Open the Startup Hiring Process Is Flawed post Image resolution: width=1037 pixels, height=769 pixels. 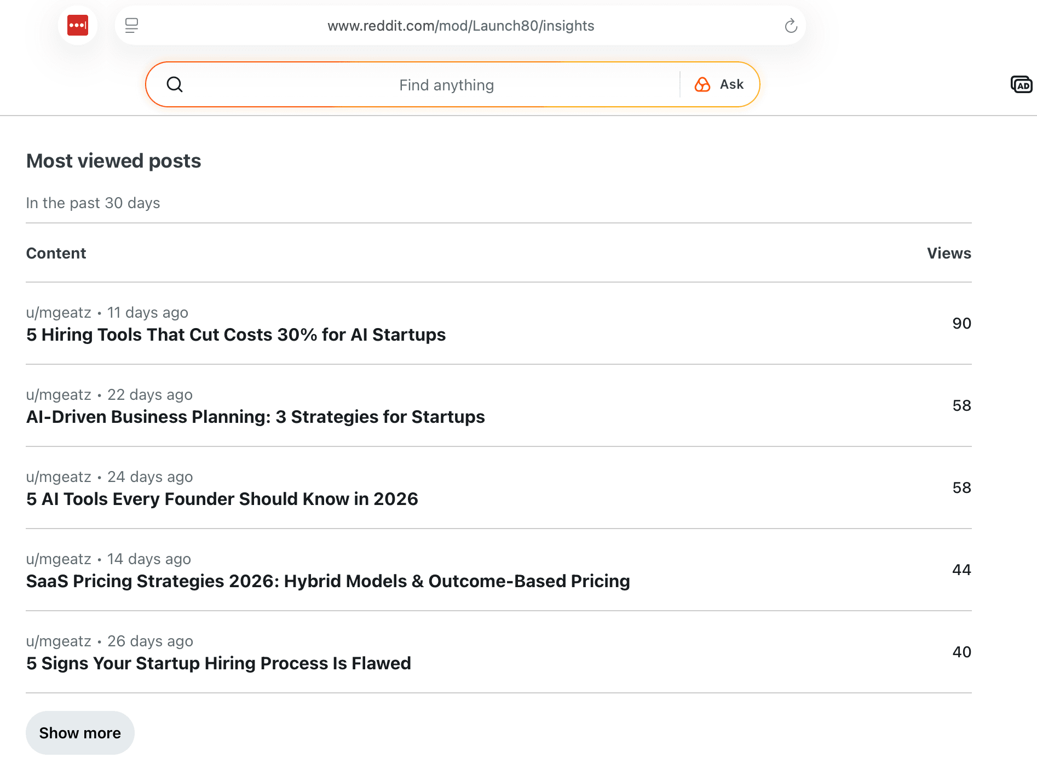click(218, 663)
